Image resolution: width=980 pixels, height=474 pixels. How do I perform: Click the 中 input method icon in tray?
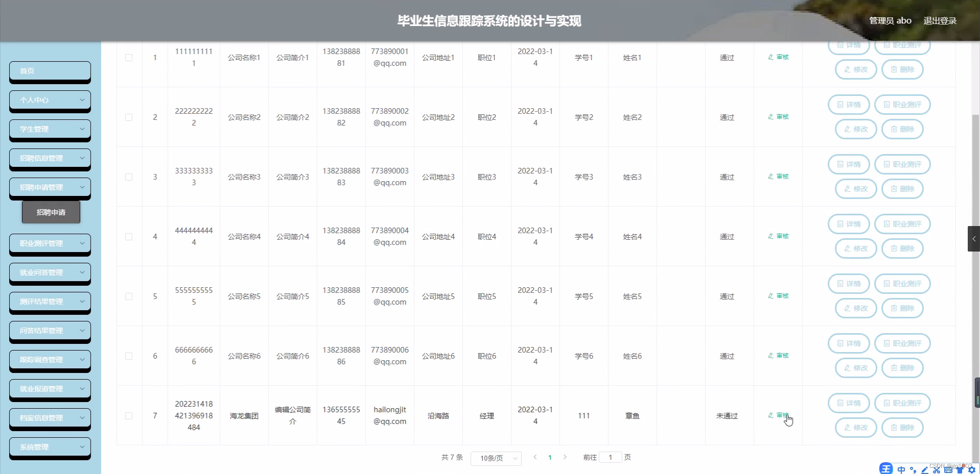[901, 469]
